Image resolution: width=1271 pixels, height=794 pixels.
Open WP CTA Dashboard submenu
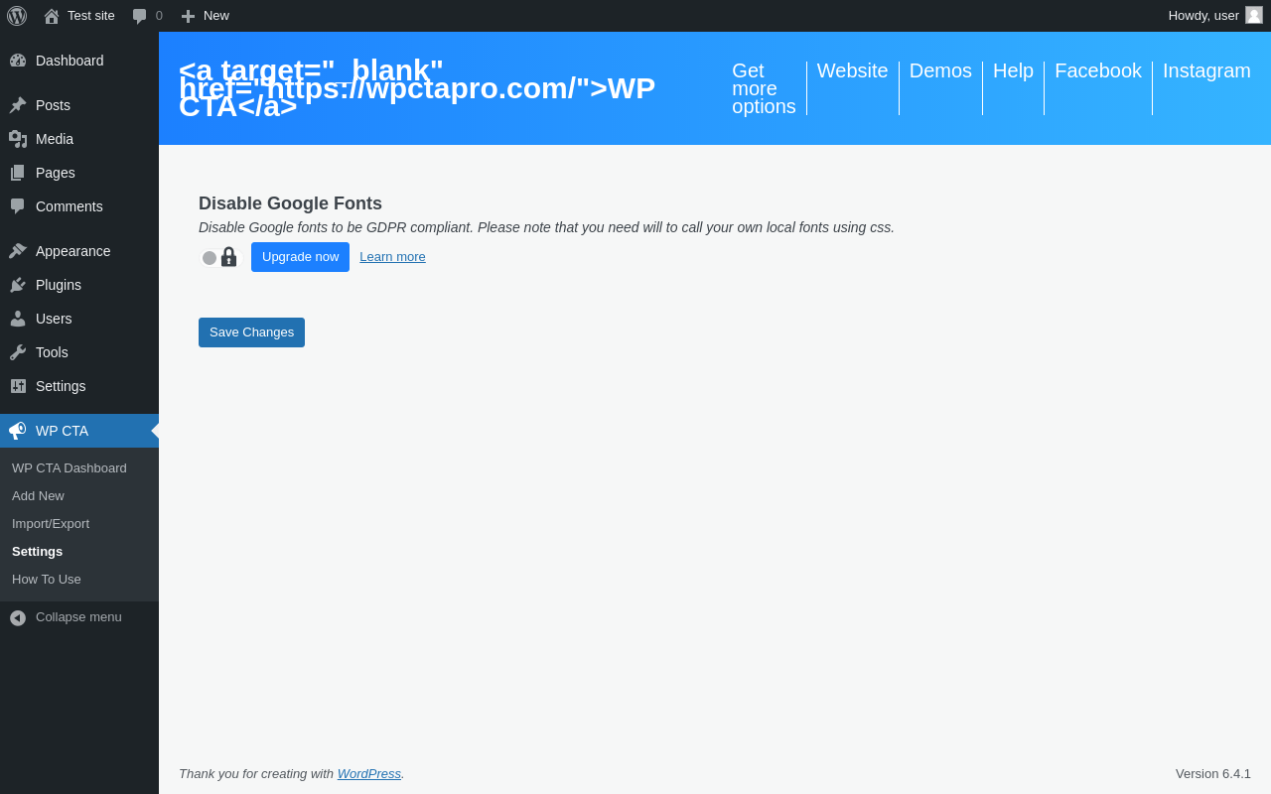(70, 468)
